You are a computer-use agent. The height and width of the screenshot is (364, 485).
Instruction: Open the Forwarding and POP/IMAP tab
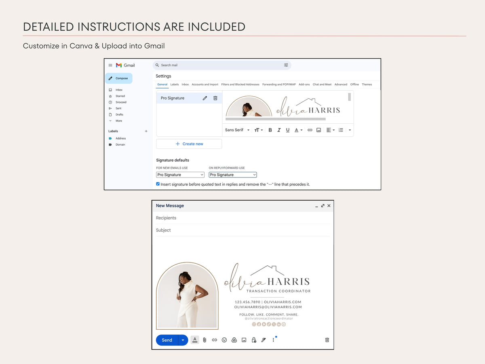click(x=279, y=85)
